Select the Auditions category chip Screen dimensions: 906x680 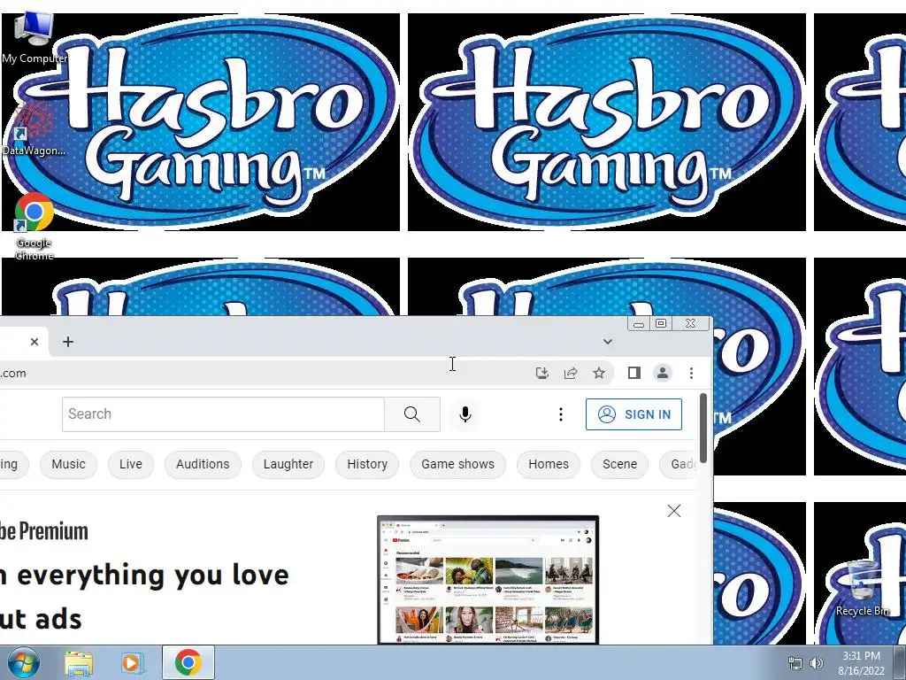(203, 464)
